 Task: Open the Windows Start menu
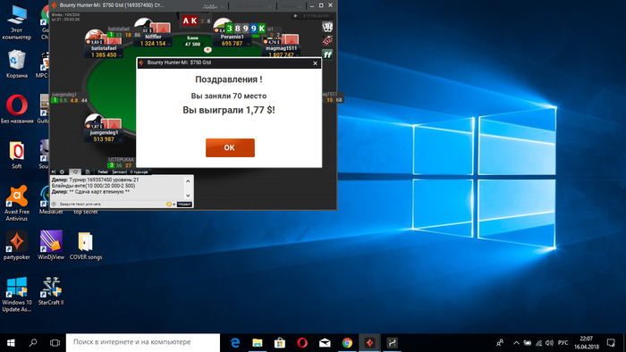(11, 343)
